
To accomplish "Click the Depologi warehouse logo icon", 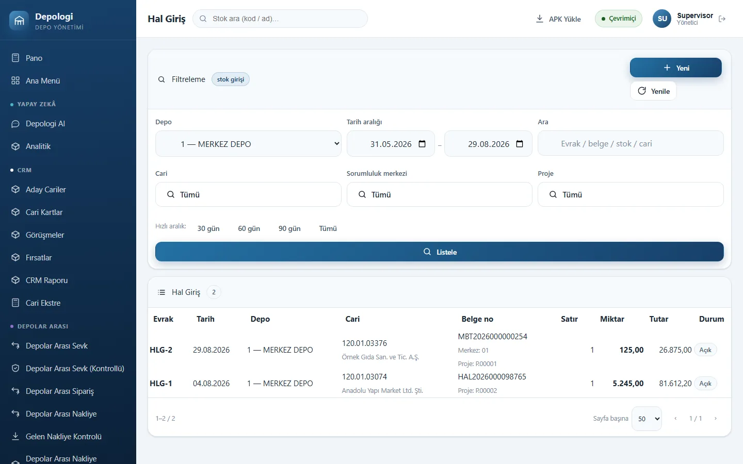I will [19, 21].
